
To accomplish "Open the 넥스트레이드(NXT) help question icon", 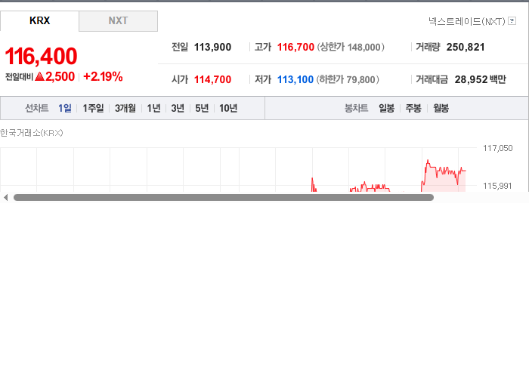I will point(512,21).
